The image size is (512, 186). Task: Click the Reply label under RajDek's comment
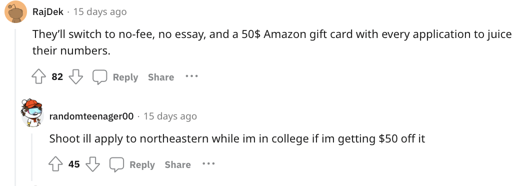click(125, 77)
